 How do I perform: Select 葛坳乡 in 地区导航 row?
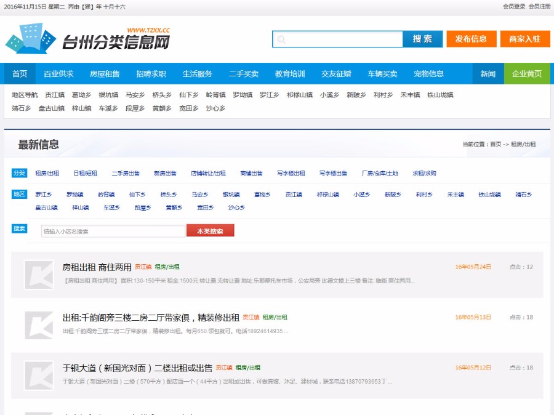pos(82,95)
